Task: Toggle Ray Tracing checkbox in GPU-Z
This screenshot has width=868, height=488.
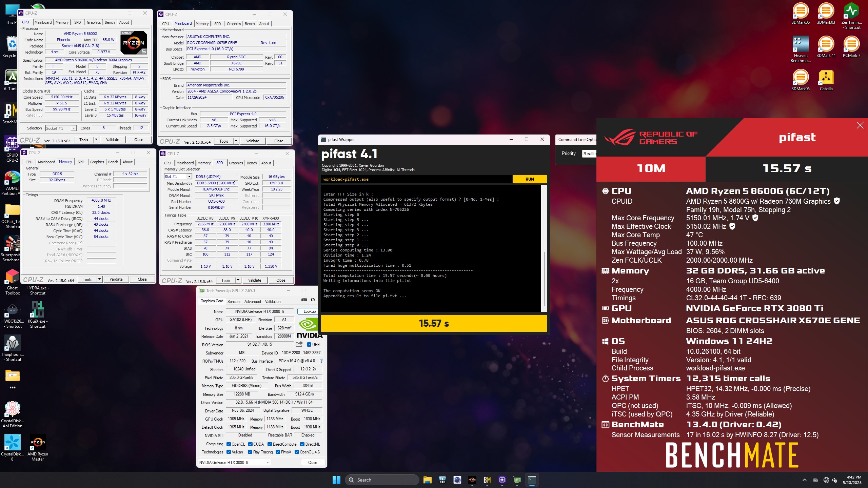Action: click(250, 452)
